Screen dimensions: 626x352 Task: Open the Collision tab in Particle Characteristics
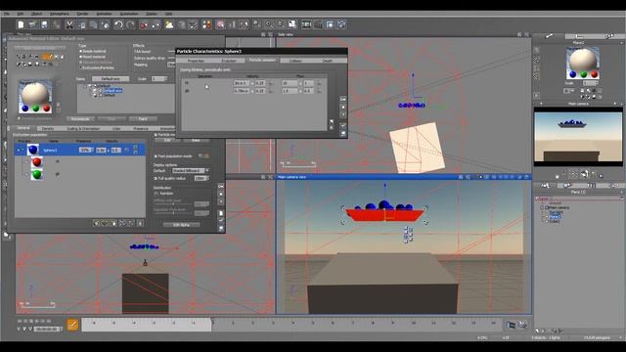(295, 61)
